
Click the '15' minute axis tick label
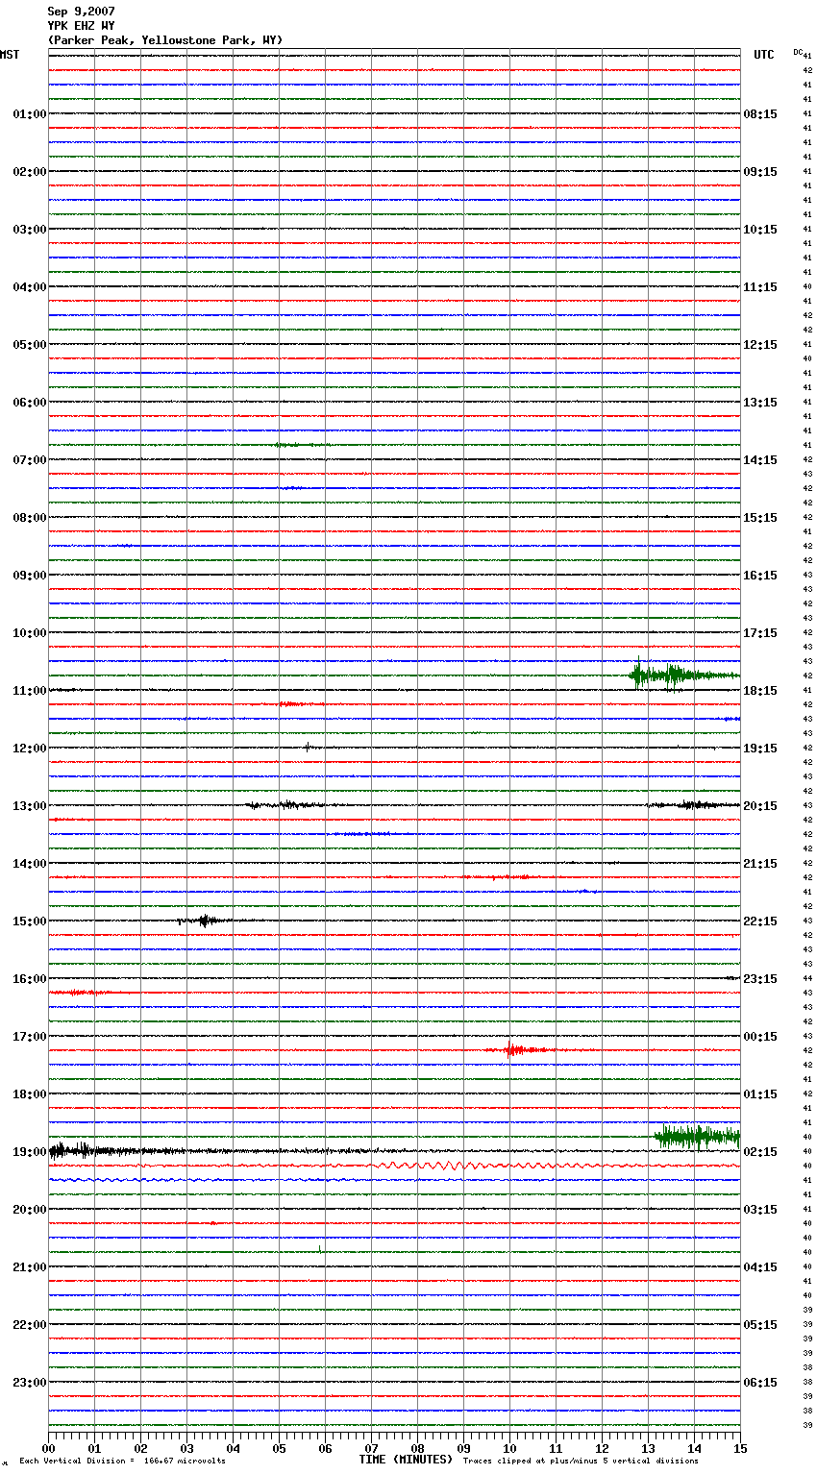[740, 1448]
